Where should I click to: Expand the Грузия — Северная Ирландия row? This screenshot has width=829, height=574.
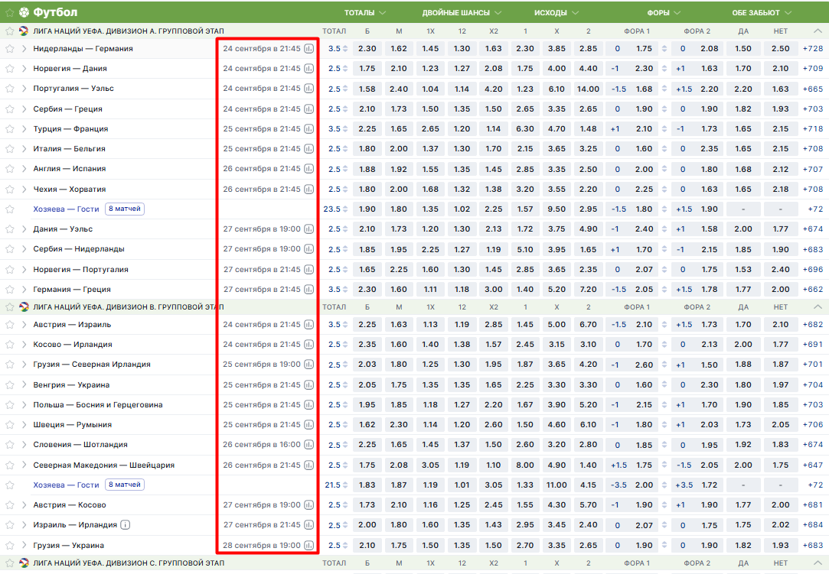coord(24,365)
